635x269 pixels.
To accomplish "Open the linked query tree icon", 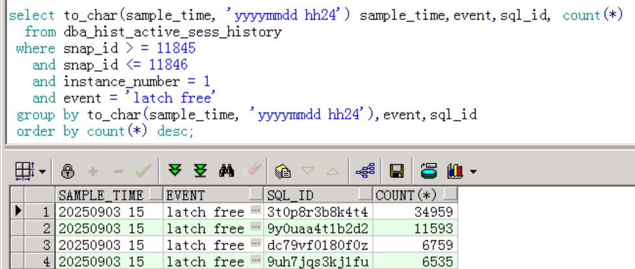I will 365,171.
